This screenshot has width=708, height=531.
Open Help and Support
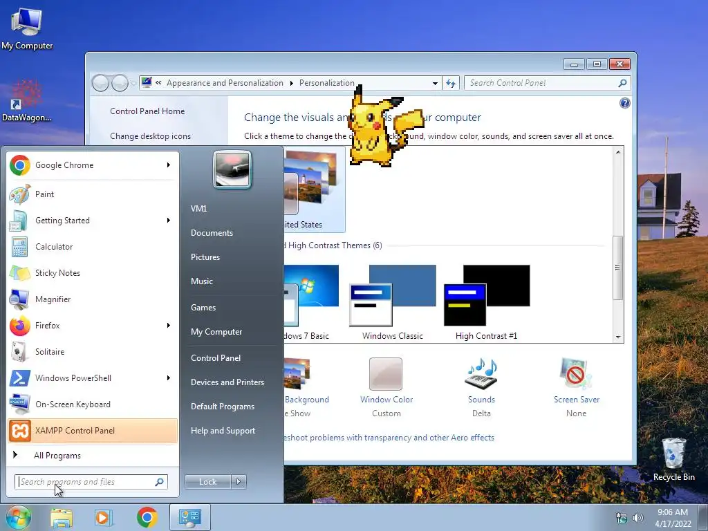point(223,431)
